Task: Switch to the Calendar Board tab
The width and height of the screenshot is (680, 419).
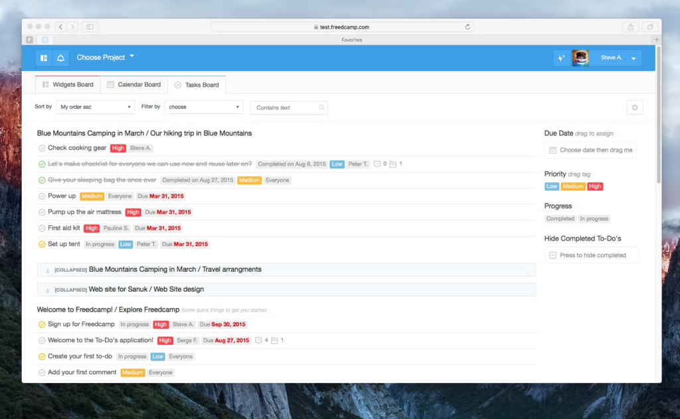Action: pos(134,85)
